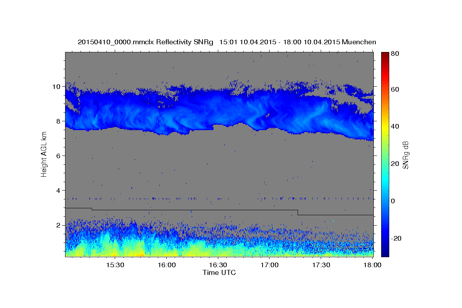Click the 'Height AGL km' axis label
The image size is (462, 308).
pos(44,155)
